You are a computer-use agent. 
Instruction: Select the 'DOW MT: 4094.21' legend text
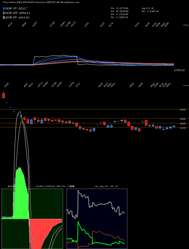pos(18,13)
